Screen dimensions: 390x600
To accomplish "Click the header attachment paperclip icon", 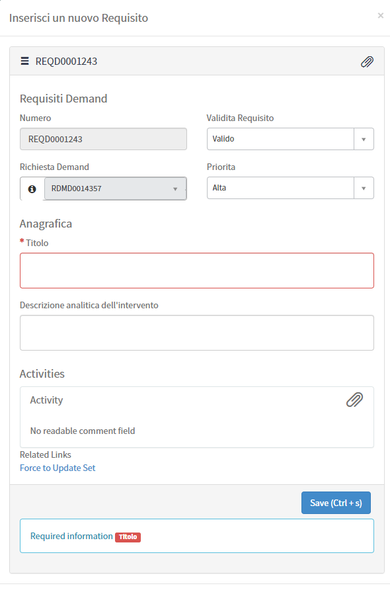I will click(x=367, y=62).
